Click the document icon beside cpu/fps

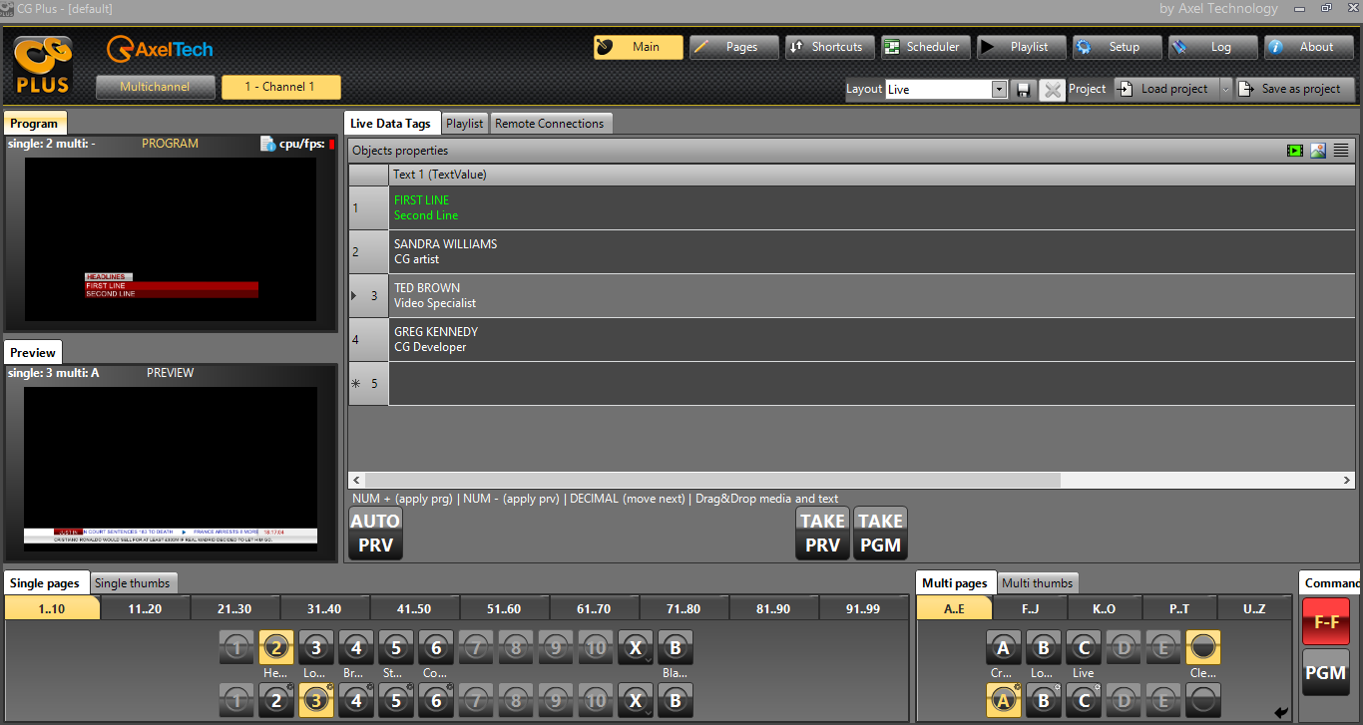(267, 144)
